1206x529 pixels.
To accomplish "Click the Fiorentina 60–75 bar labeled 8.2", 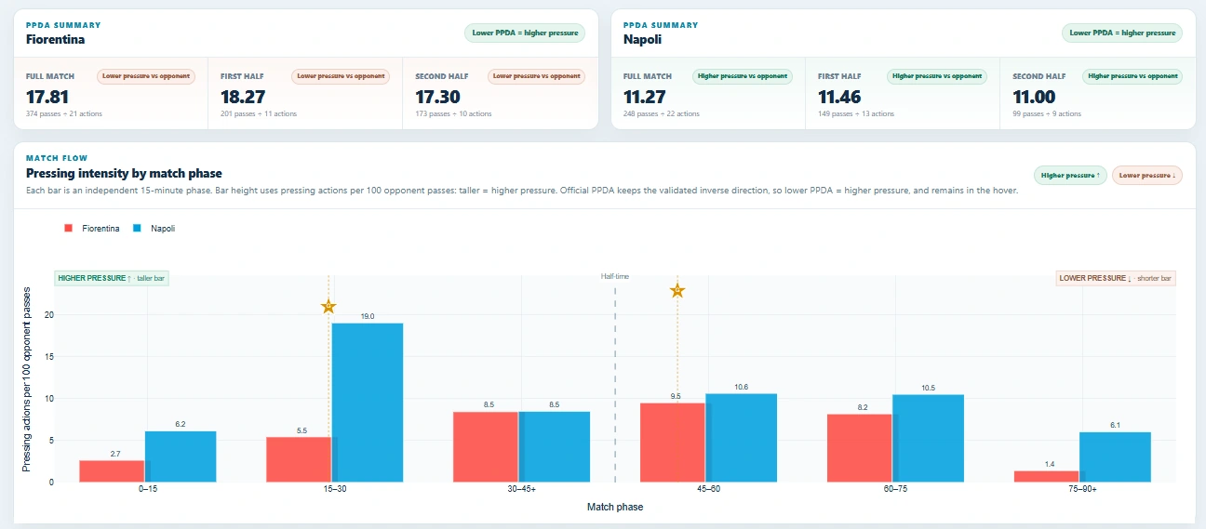I will [x=859, y=448].
